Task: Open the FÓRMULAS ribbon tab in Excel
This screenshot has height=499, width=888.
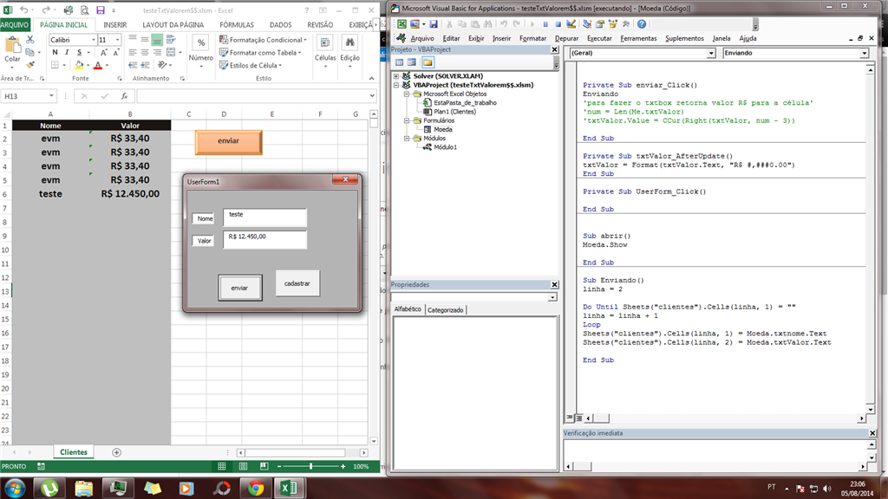Action: click(x=237, y=25)
